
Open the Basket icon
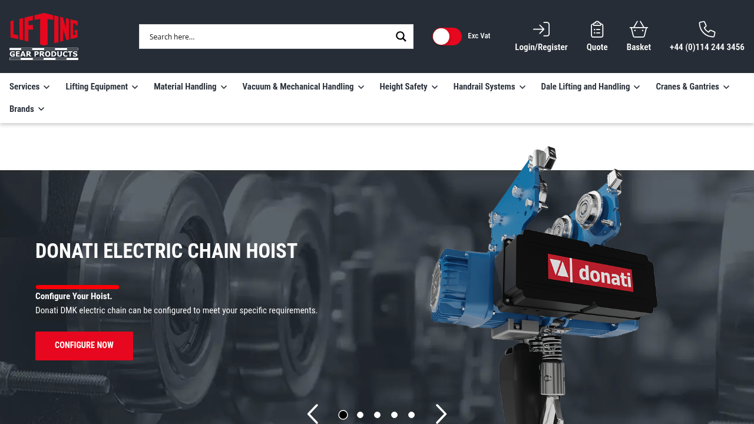click(x=639, y=29)
